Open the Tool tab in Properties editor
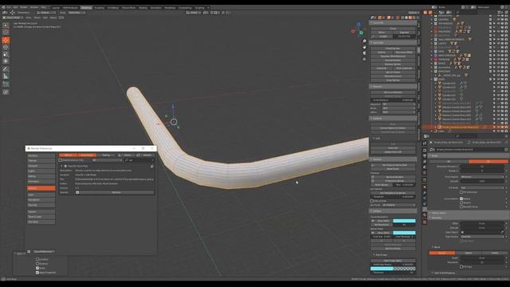 [425, 143]
